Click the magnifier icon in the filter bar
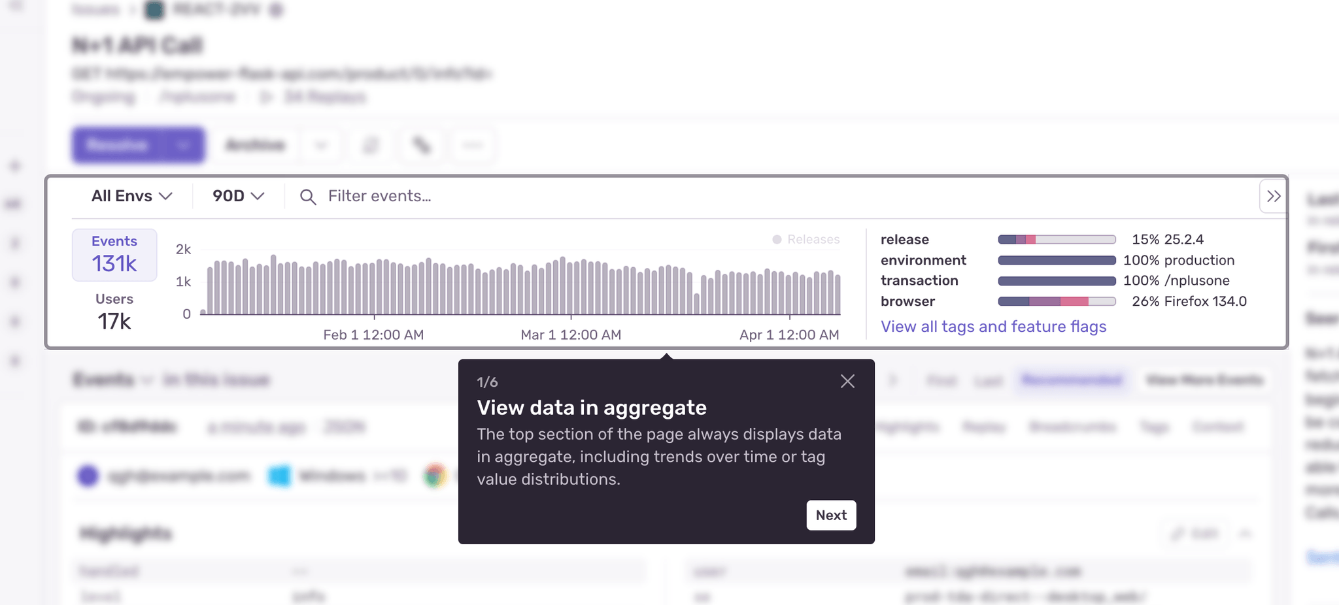This screenshot has width=1339, height=605. click(x=308, y=197)
